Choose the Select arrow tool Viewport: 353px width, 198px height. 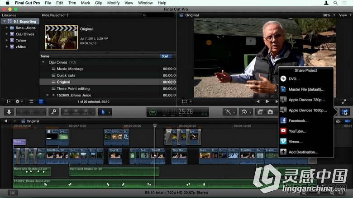point(103,112)
